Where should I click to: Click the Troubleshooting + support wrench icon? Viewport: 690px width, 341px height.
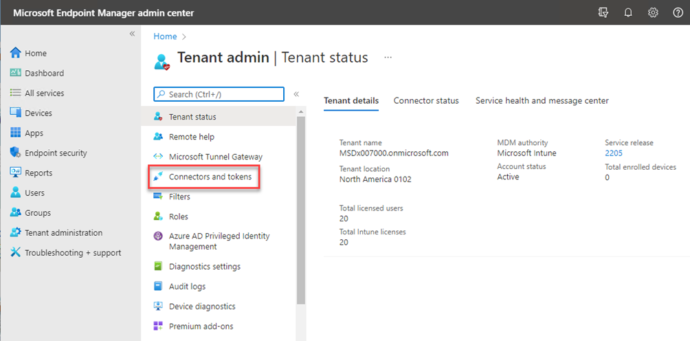[x=15, y=252]
